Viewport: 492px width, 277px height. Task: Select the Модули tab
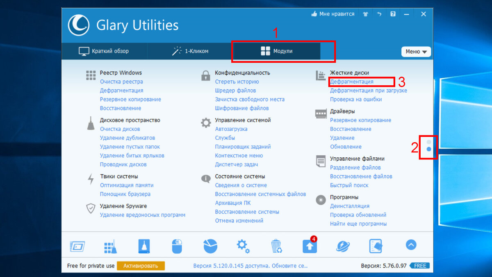[x=277, y=51]
